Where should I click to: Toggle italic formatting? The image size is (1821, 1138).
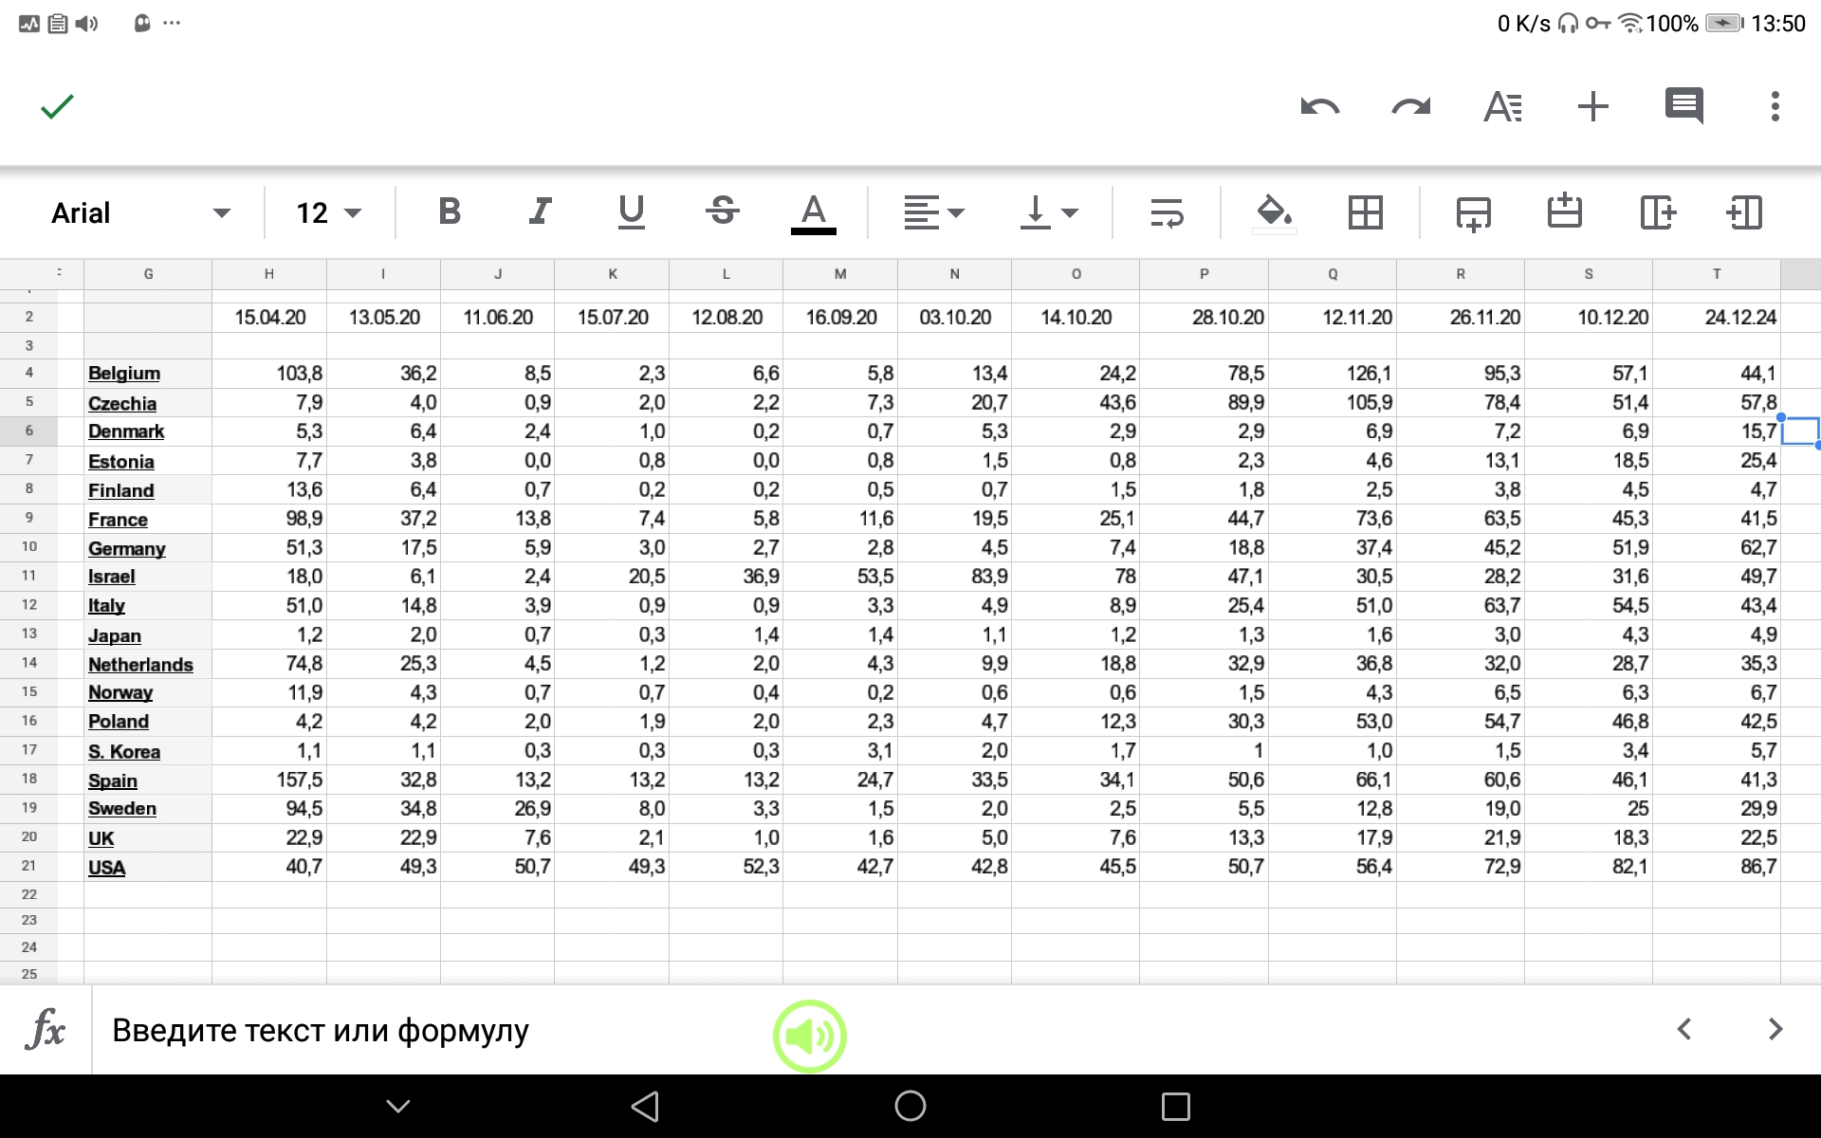point(540,211)
